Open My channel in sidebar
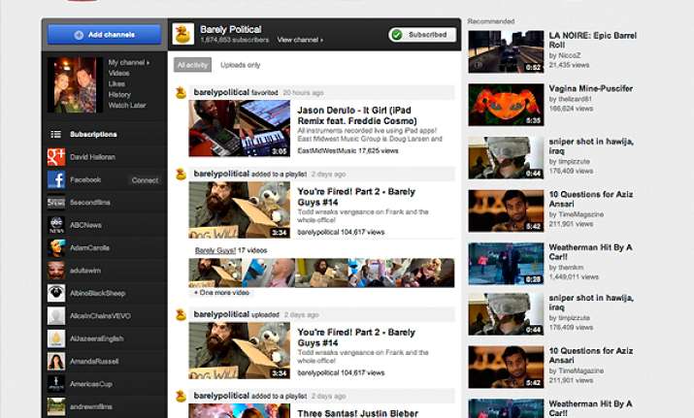The image size is (694, 418). click(x=129, y=62)
